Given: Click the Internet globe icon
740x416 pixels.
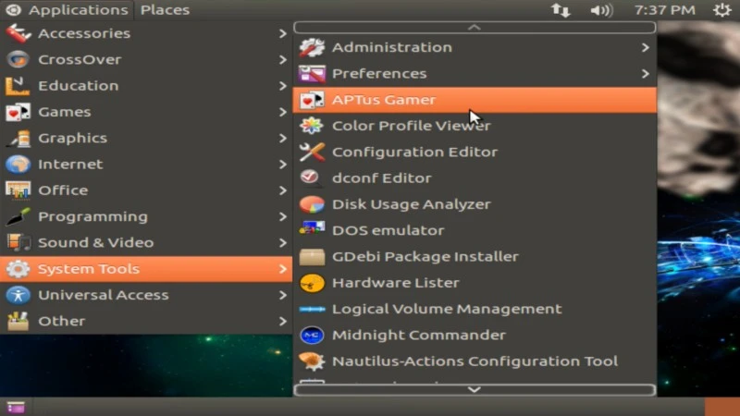Looking at the screenshot, I should pyautogui.click(x=18, y=165).
